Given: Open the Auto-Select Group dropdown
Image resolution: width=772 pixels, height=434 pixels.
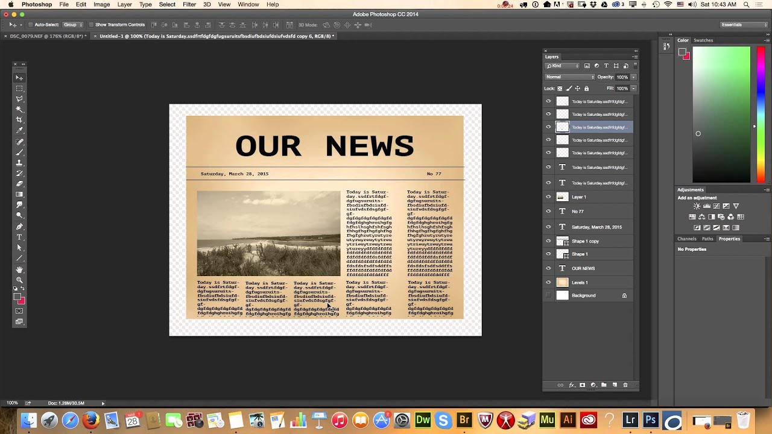Looking at the screenshot, I should pos(74,25).
